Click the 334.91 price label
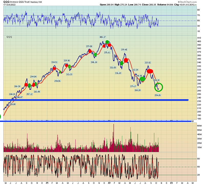 [x=54, y=62]
